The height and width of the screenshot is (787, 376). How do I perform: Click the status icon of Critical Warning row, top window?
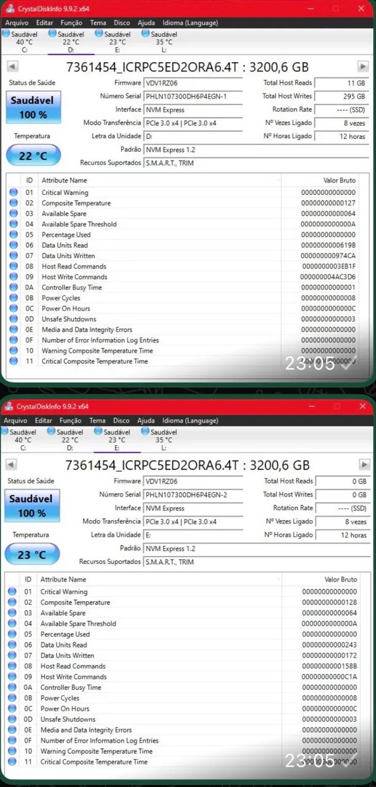[14, 192]
